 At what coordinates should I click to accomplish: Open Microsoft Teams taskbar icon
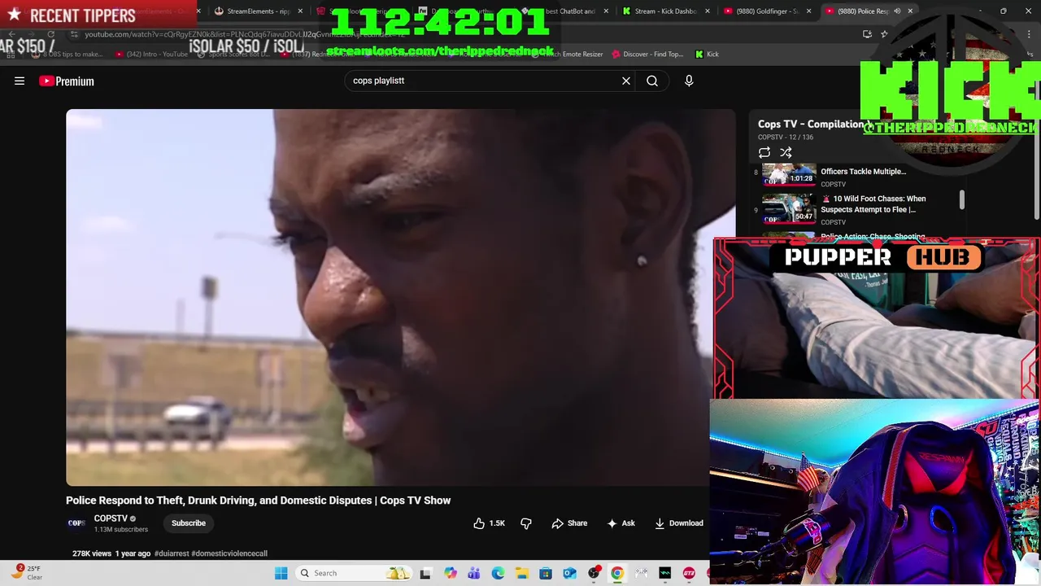point(473,573)
